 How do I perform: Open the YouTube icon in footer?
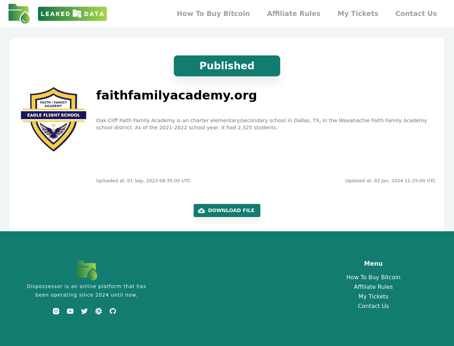[x=70, y=311]
